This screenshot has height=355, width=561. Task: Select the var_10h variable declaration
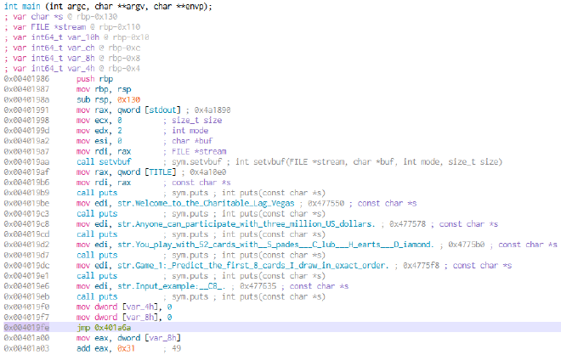[76, 37]
